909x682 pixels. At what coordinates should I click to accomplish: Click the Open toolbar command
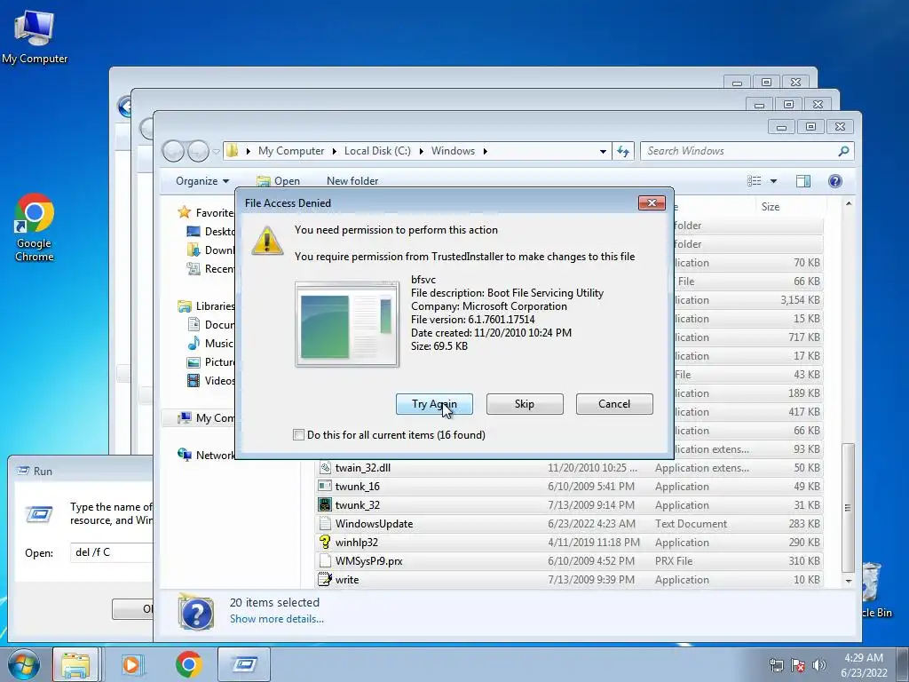click(x=278, y=181)
